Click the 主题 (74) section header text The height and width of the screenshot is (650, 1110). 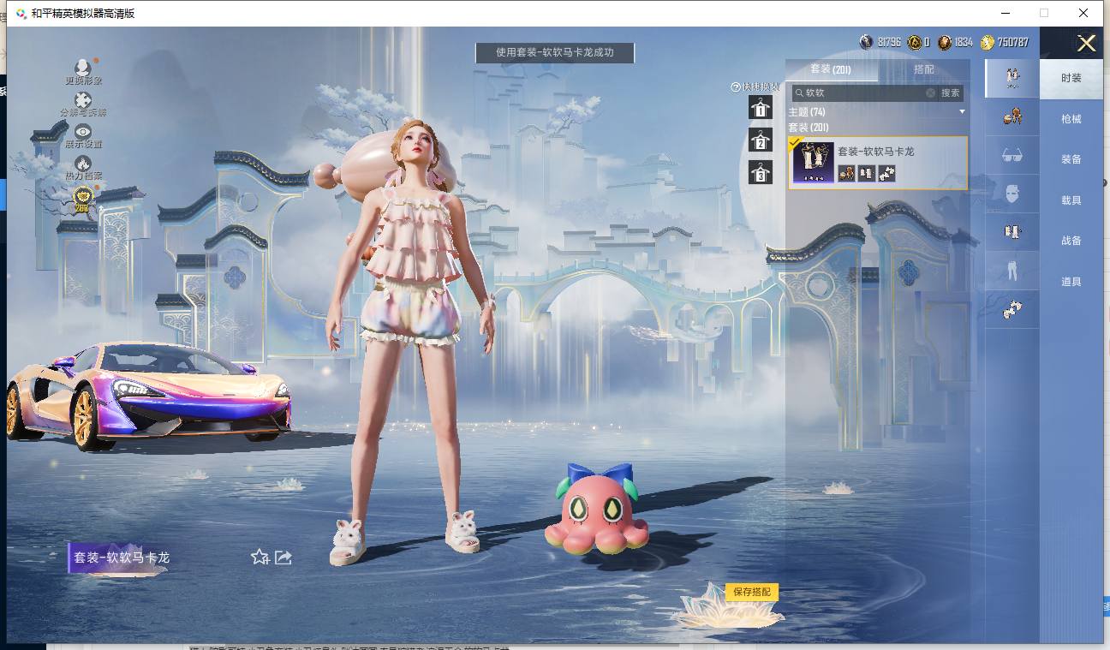click(x=807, y=112)
